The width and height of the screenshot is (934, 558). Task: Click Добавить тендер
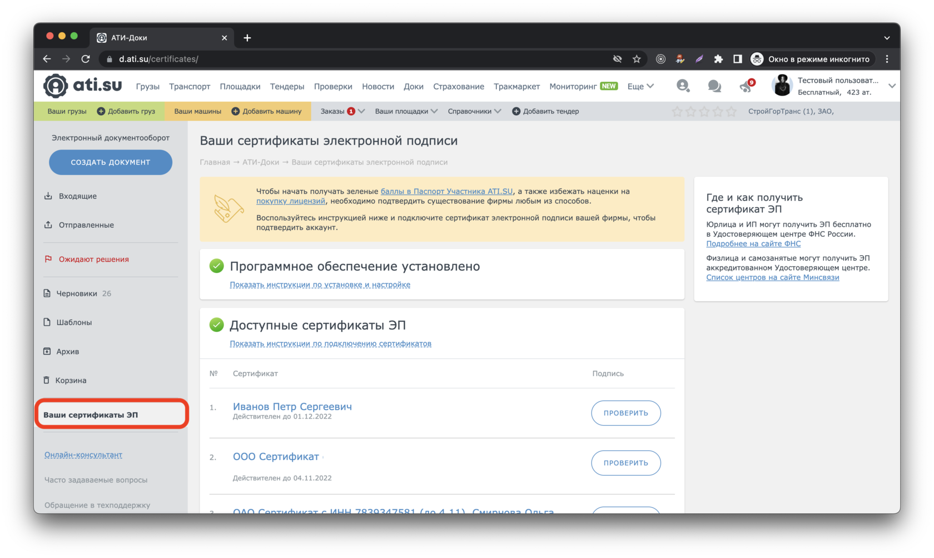click(545, 111)
